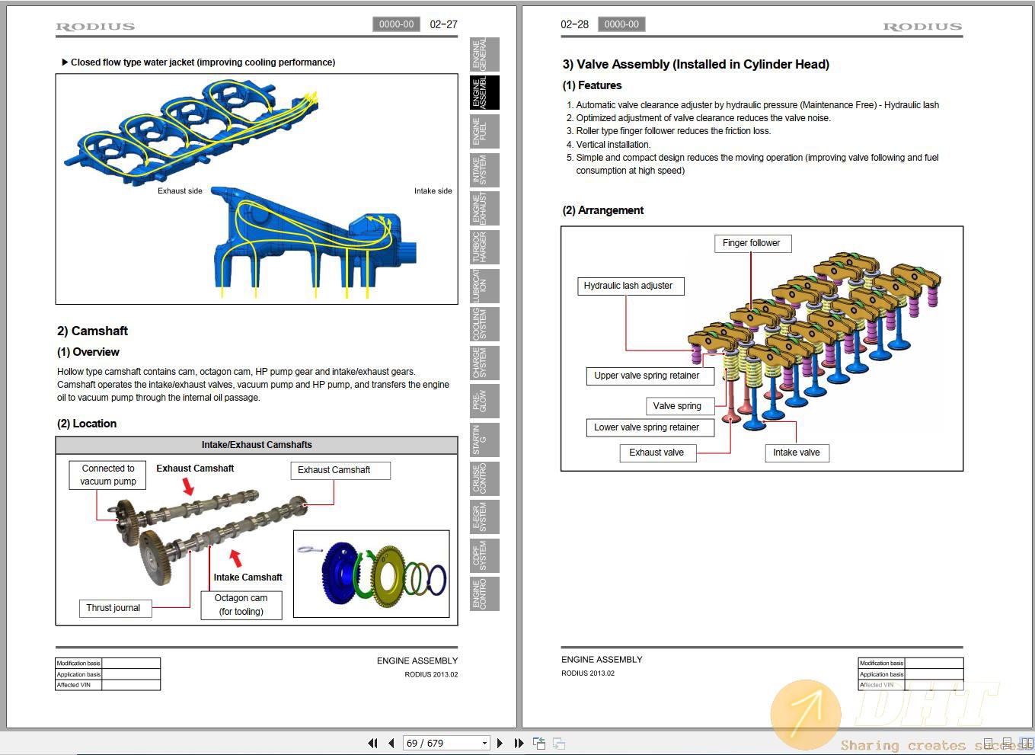Click the '(2) Arrangement' subheading
Image resolution: width=1035 pixels, height=755 pixels.
tap(603, 210)
